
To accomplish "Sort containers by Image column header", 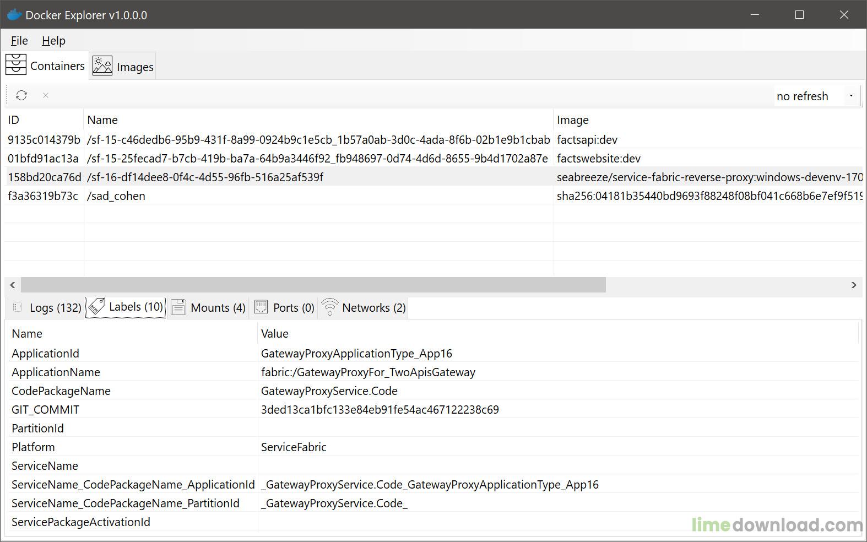I will point(708,120).
